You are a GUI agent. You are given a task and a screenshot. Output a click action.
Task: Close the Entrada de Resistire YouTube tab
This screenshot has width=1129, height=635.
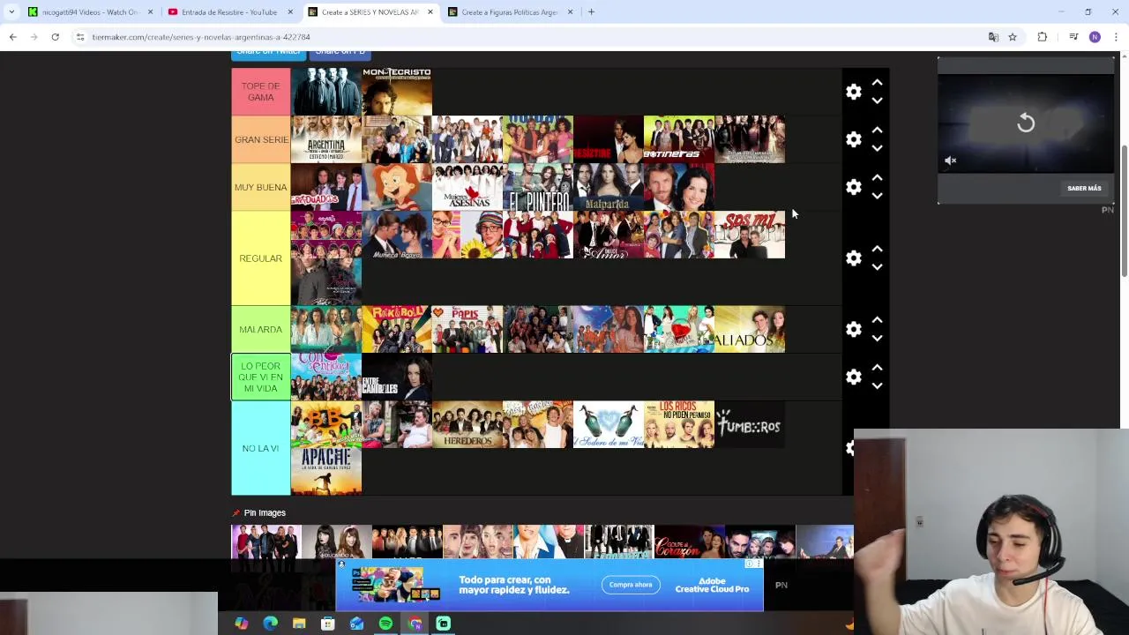pyautogui.click(x=290, y=12)
